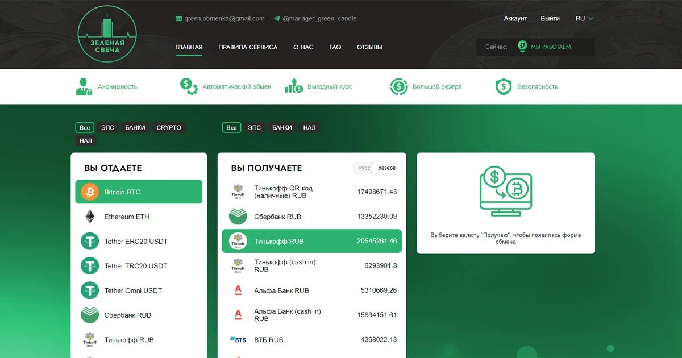Click the МЫ РАБОТАЕМ status text

point(551,47)
